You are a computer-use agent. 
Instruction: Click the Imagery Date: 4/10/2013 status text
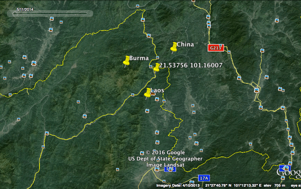pos(178,185)
